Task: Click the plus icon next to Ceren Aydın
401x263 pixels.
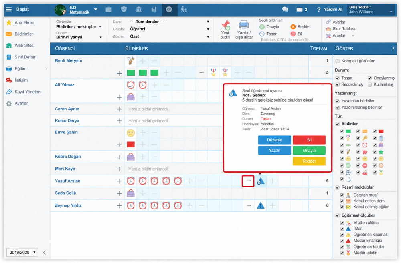Action: point(119,109)
